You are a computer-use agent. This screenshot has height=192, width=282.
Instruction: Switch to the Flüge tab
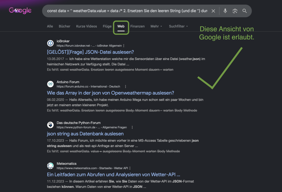pos(107,26)
